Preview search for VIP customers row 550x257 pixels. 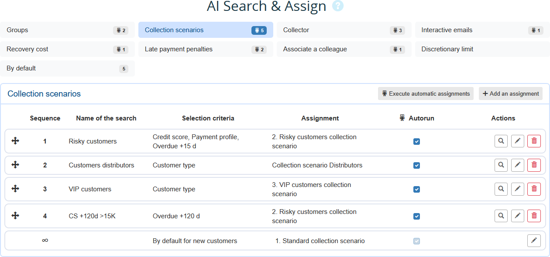click(x=501, y=189)
